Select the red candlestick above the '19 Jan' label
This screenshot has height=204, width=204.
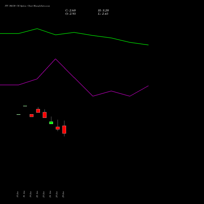tap(31, 115)
